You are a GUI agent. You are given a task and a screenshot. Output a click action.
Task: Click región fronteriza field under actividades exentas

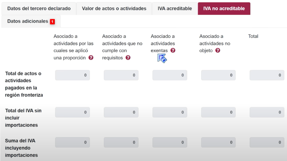point(170,75)
